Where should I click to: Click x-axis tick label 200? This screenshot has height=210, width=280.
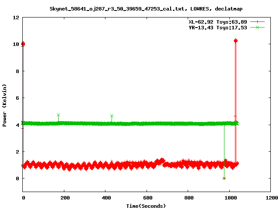pos(65,198)
